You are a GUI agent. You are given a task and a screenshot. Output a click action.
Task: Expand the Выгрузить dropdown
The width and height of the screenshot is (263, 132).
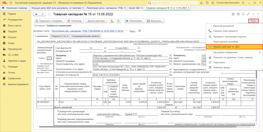(155, 21)
